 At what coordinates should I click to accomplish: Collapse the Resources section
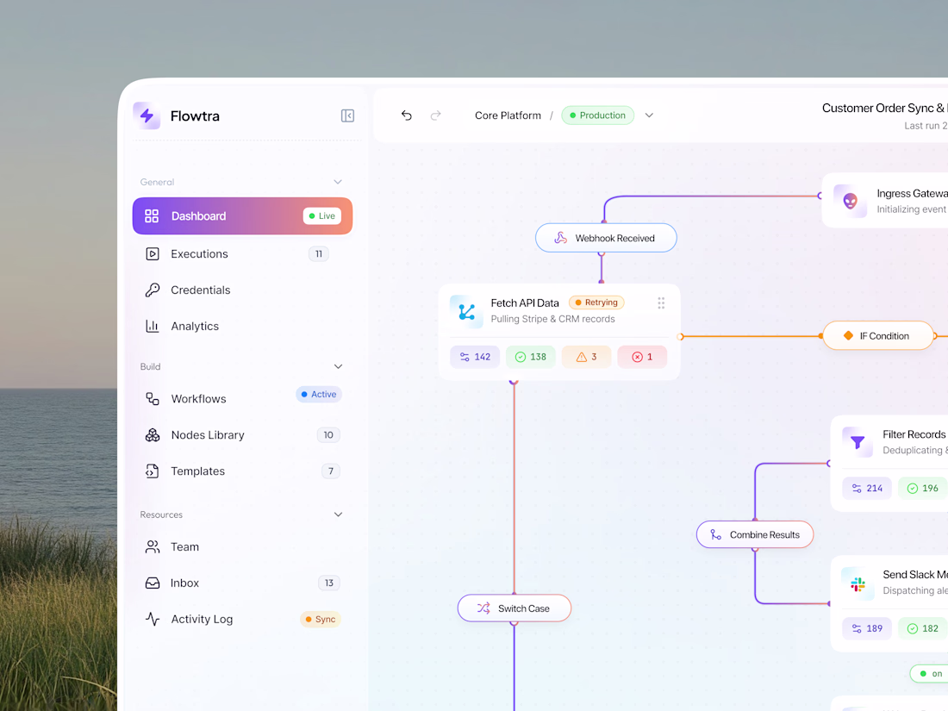point(338,515)
